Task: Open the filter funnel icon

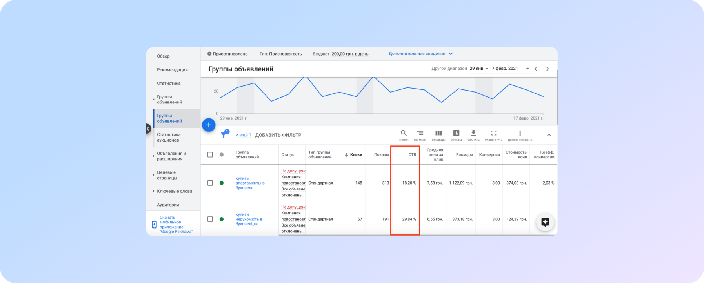Action: [224, 134]
